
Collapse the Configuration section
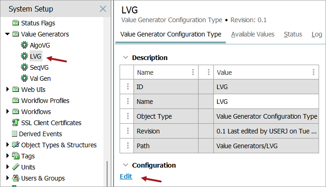tap(126, 165)
